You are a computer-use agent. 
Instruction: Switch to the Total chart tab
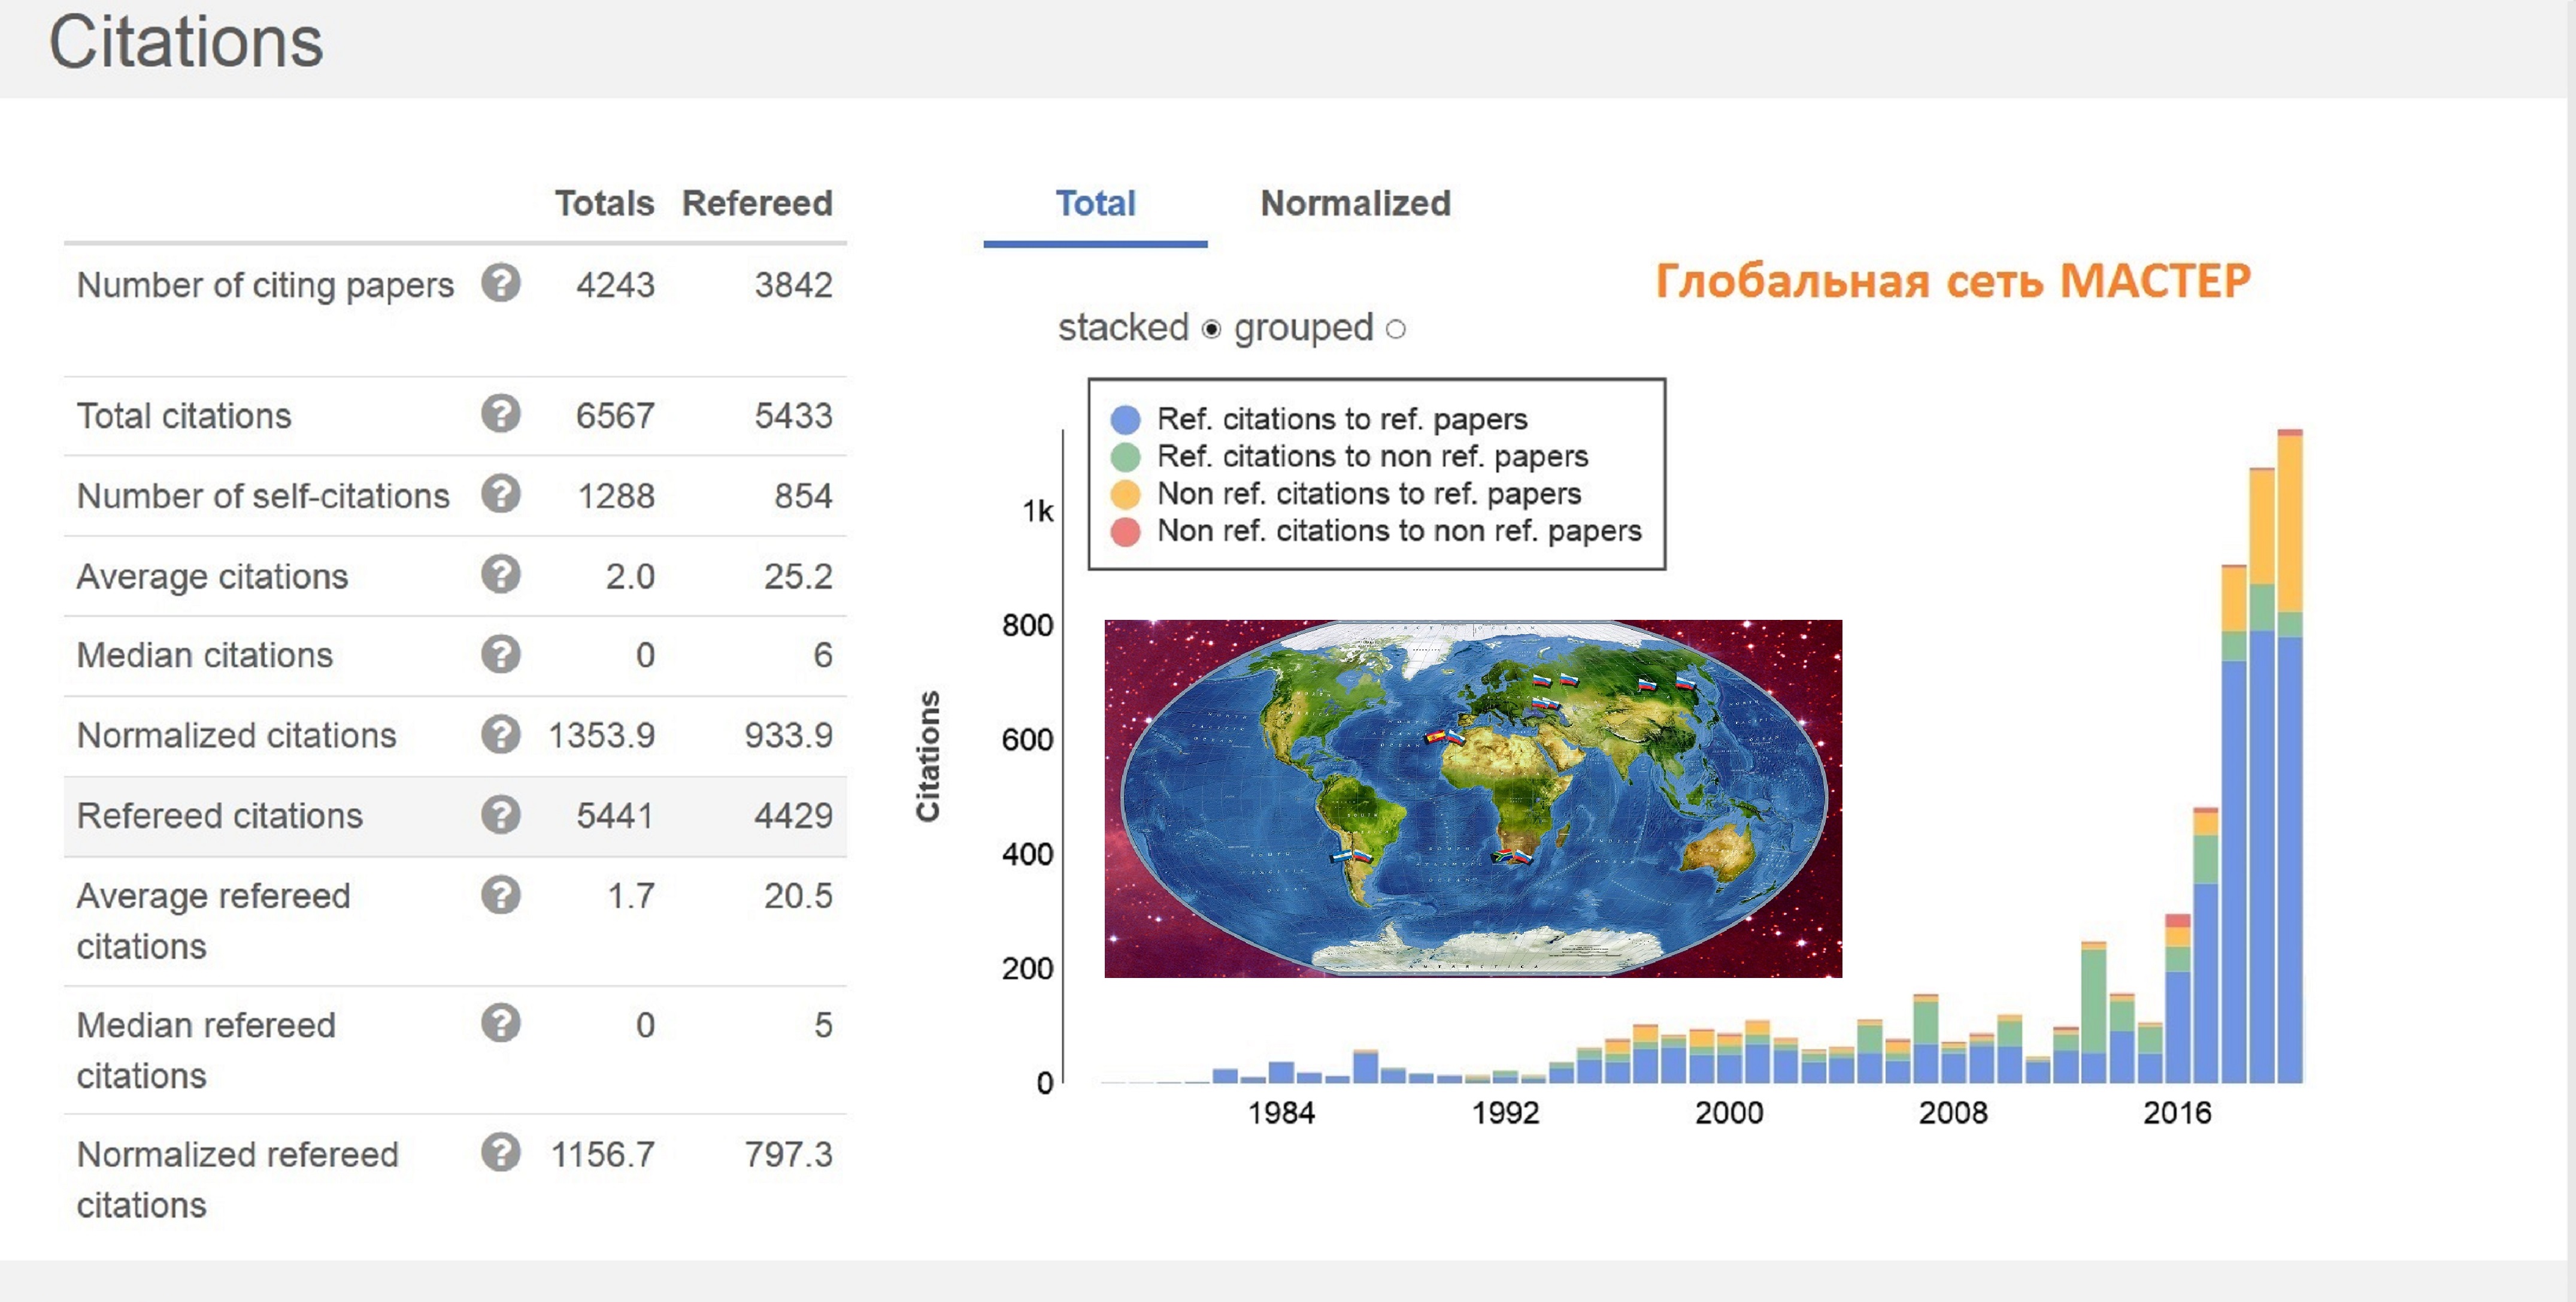(x=1095, y=204)
